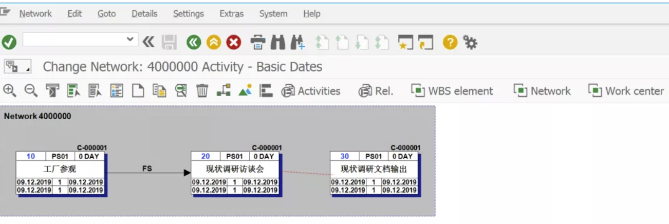Zoom out with the magnifier minus icon

[31, 90]
